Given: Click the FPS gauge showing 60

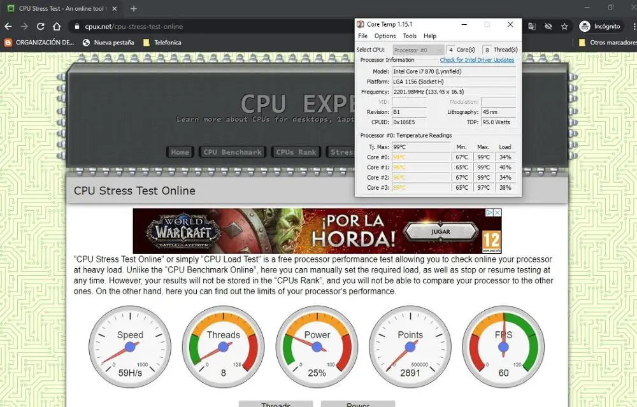Looking at the screenshot, I should (503, 347).
